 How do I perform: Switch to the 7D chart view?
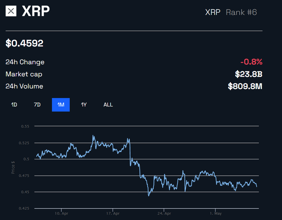37,105
